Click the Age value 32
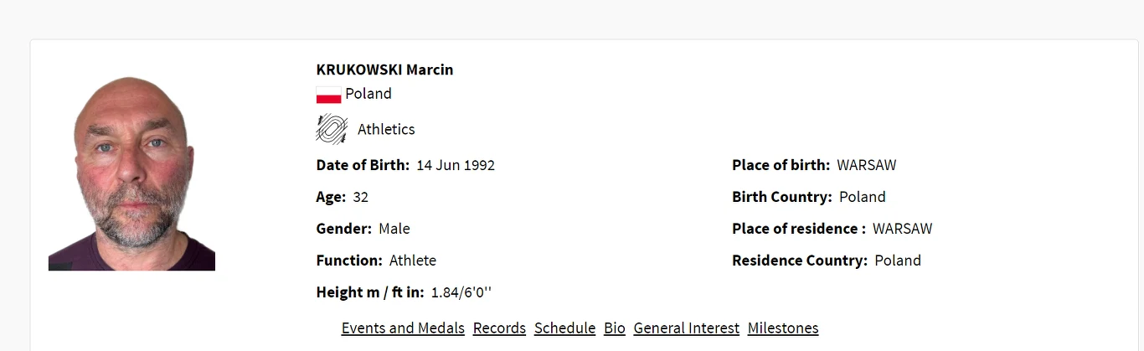The width and height of the screenshot is (1144, 351). click(361, 197)
